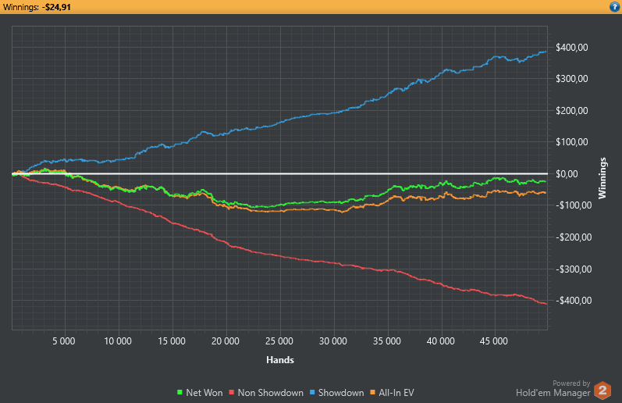Click the 35 000 hands axis label

387,341
